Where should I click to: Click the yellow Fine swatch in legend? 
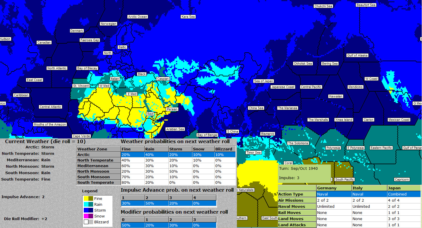(x=86, y=198)
